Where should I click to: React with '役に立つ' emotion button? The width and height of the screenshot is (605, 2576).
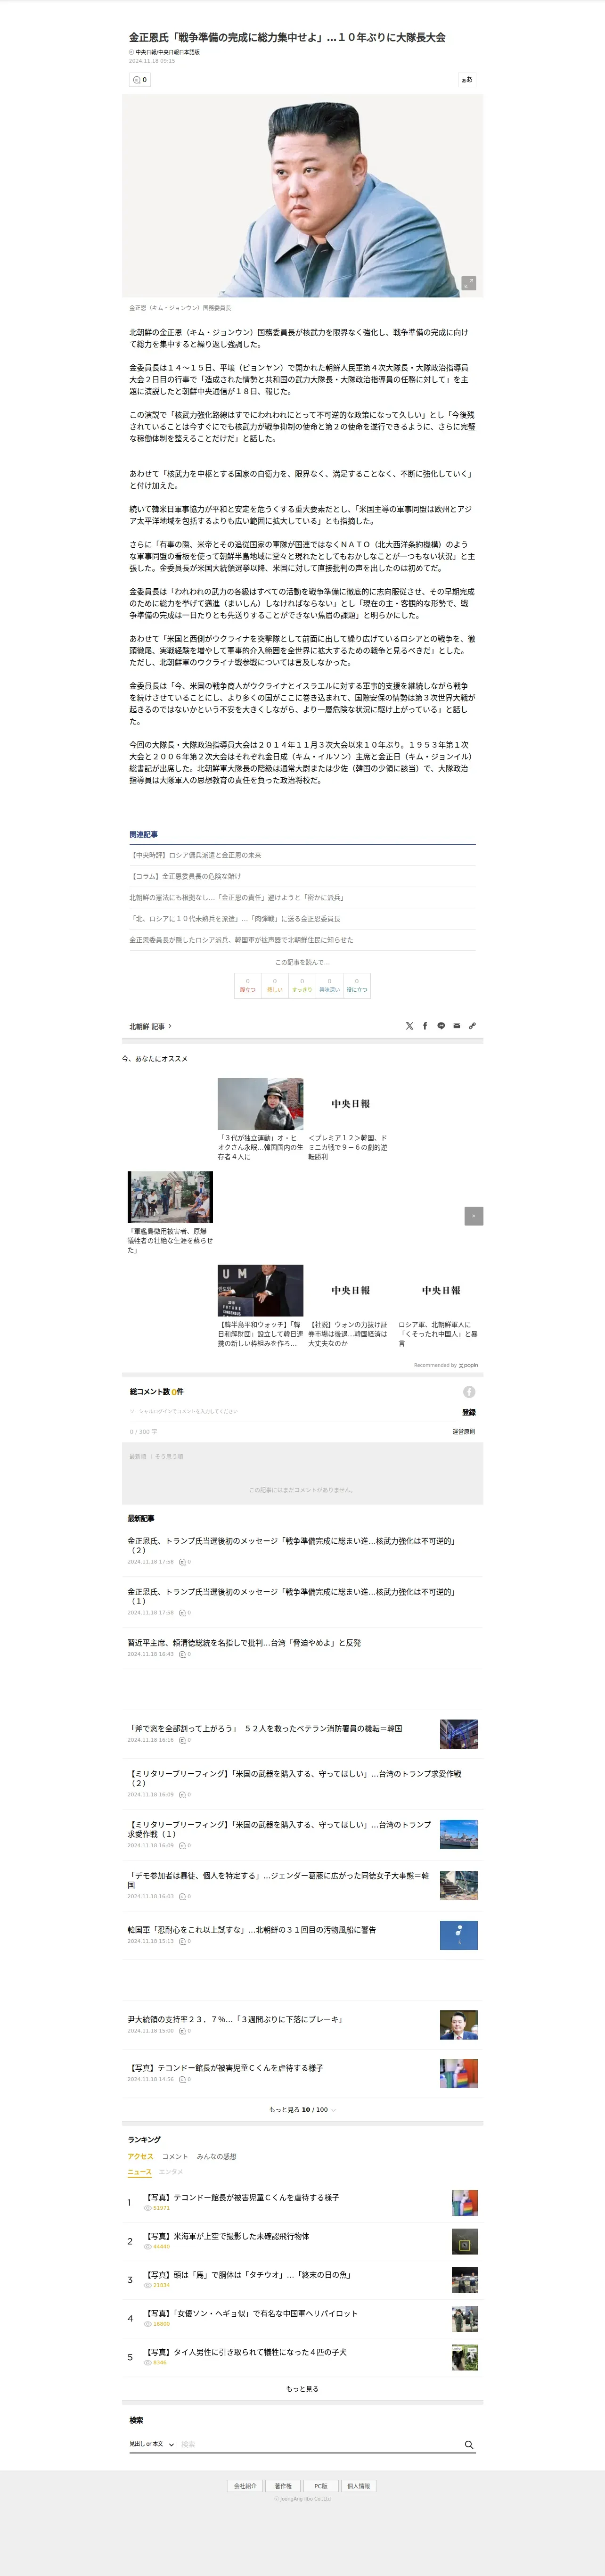357,985
